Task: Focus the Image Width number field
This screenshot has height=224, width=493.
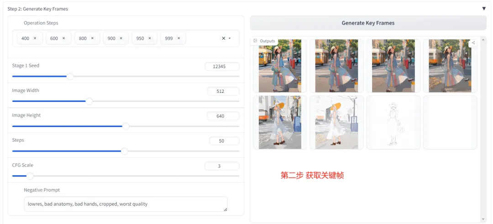Action: point(222,91)
